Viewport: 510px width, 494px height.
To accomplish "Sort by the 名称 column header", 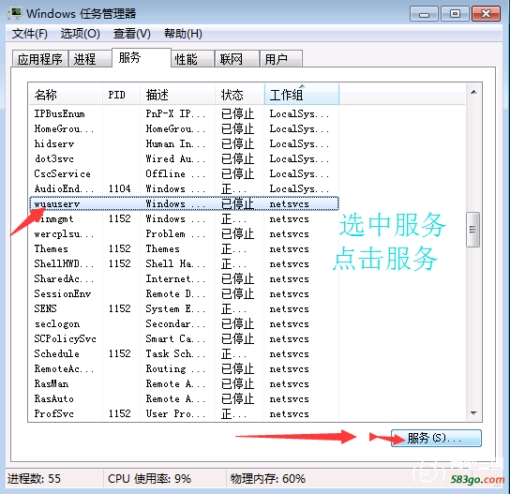I will (66, 95).
